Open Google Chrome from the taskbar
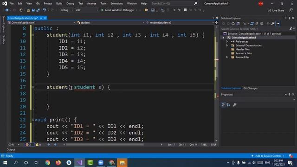The image size is (297, 167). pyautogui.click(x=47, y=163)
